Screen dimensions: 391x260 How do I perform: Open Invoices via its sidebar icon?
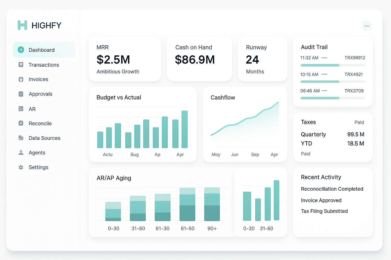pos(21,79)
